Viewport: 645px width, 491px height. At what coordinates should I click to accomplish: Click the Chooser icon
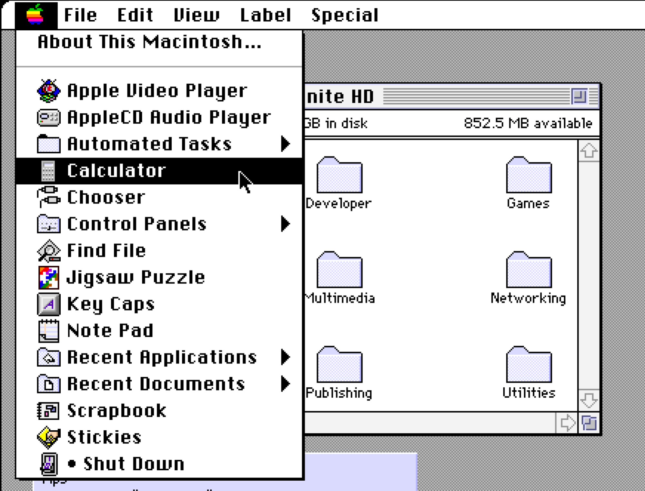pyautogui.click(x=48, y=197)
